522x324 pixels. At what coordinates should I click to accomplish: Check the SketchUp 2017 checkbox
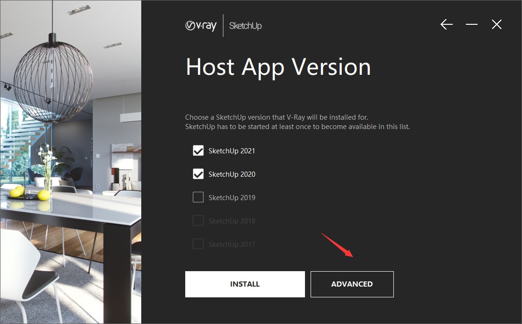coord(198,244)
